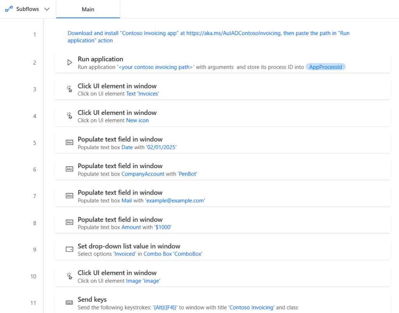The width and height of the screenshot is (399, 313).
Task: Select line number 7 in the gutter
Action: pos(34,196)
